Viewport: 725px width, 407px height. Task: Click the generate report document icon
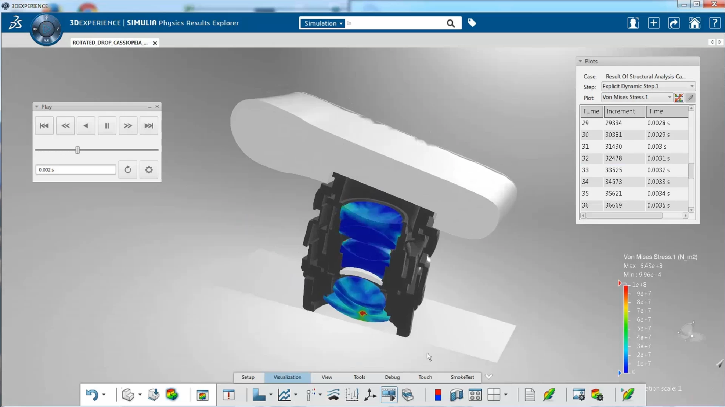(x=529, y=395)
